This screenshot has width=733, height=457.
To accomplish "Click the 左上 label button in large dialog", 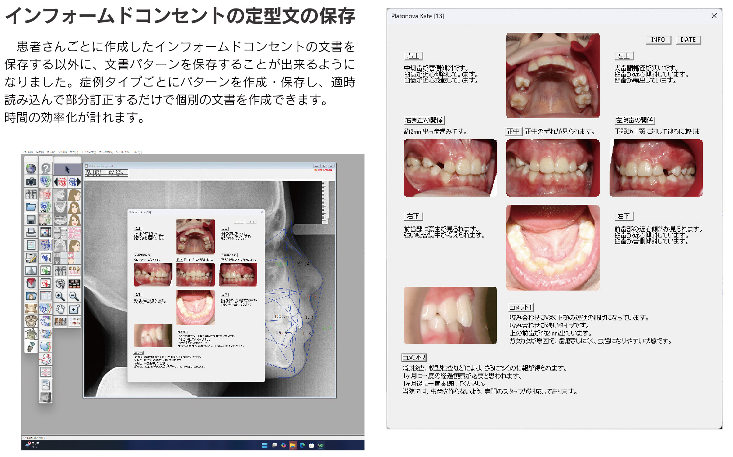I will coord(624,56).
